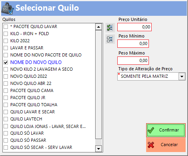The width and height of the screenshot is (188, 156).
Task: Uncheck NOME DO NOVO QUILO checkbox
Action: click(x=6, y=62)
